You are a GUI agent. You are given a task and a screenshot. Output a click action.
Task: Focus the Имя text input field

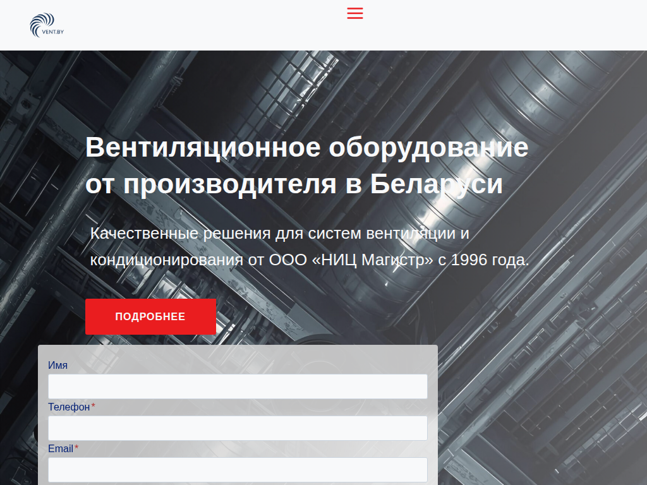[x=238, y=386]
